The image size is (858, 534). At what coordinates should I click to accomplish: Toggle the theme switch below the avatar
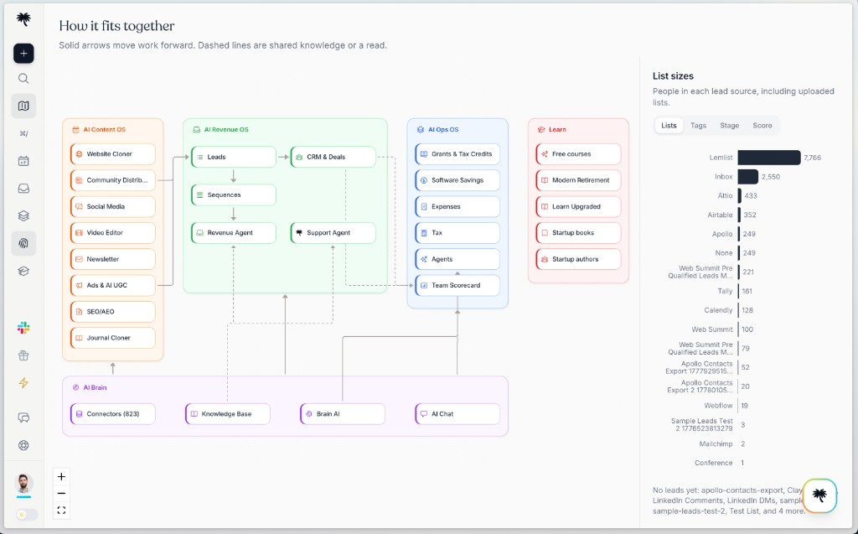pyautogui.click(x=26, y=515)
